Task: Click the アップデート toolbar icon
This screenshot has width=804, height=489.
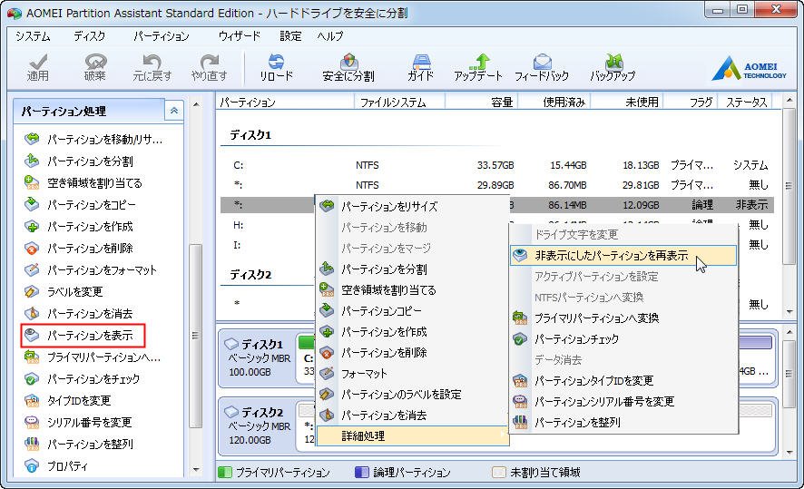Action: (x=478, y=68)
